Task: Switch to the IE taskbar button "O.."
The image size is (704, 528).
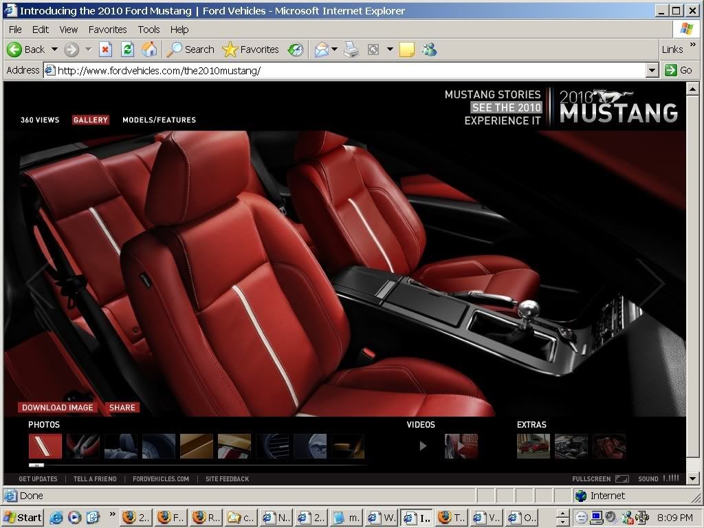Action: pos(522,517)
